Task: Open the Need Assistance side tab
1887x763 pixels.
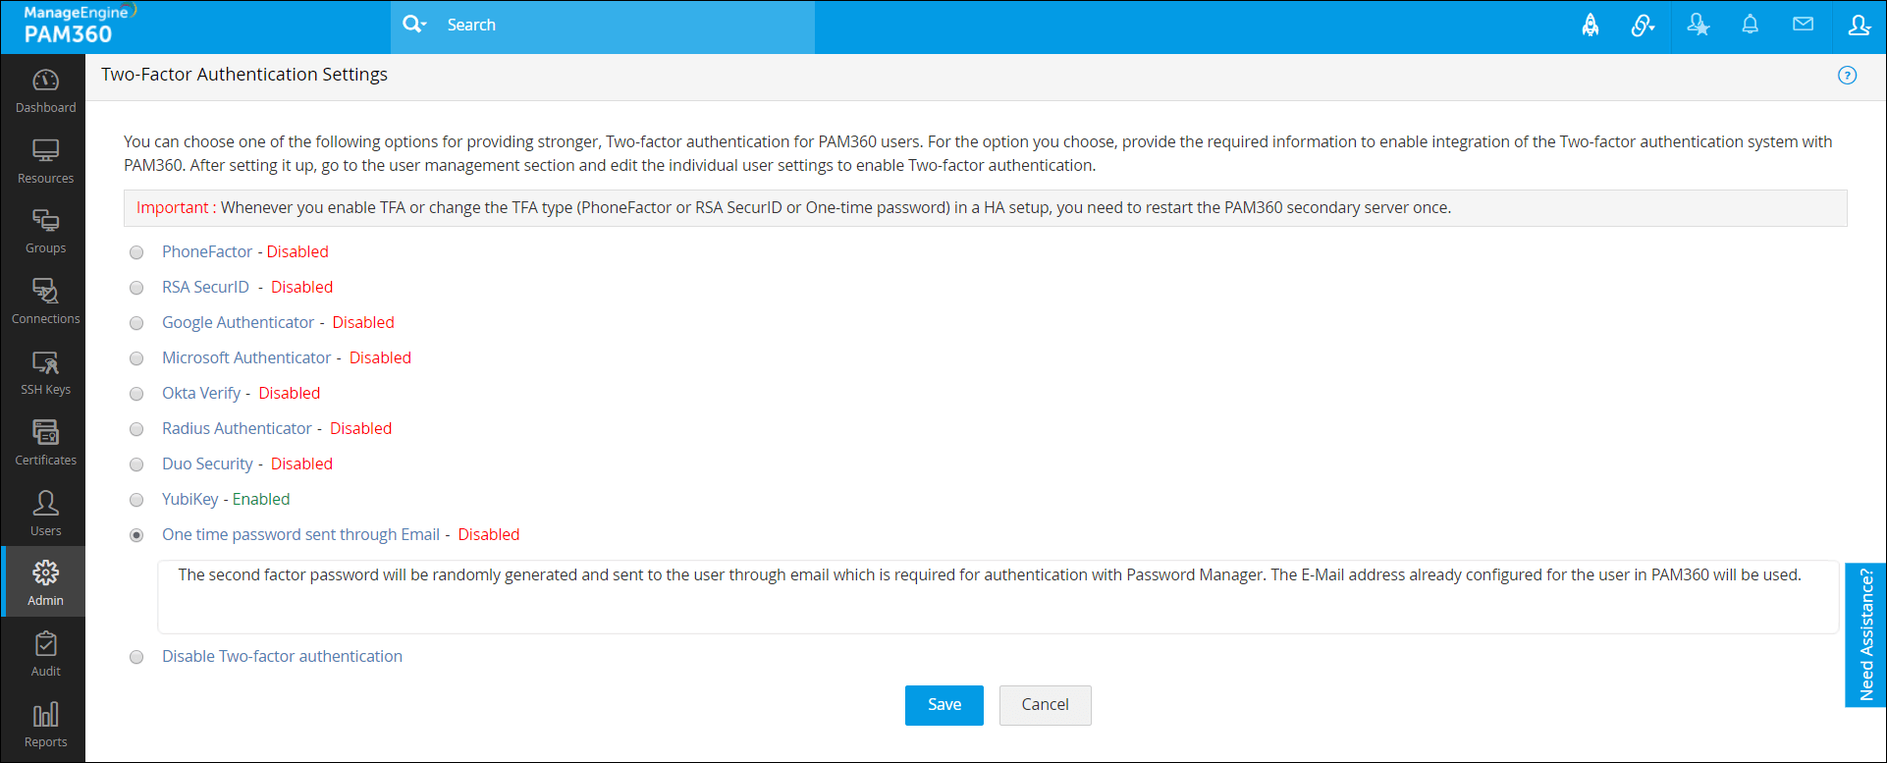Action: click(x=1865, y=634)
